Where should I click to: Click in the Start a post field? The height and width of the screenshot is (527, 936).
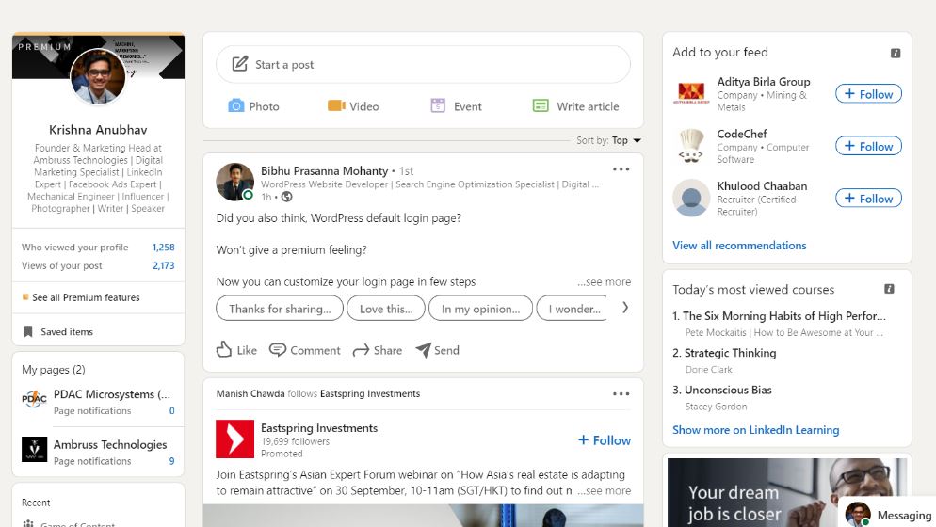click(x=423, y=64)
